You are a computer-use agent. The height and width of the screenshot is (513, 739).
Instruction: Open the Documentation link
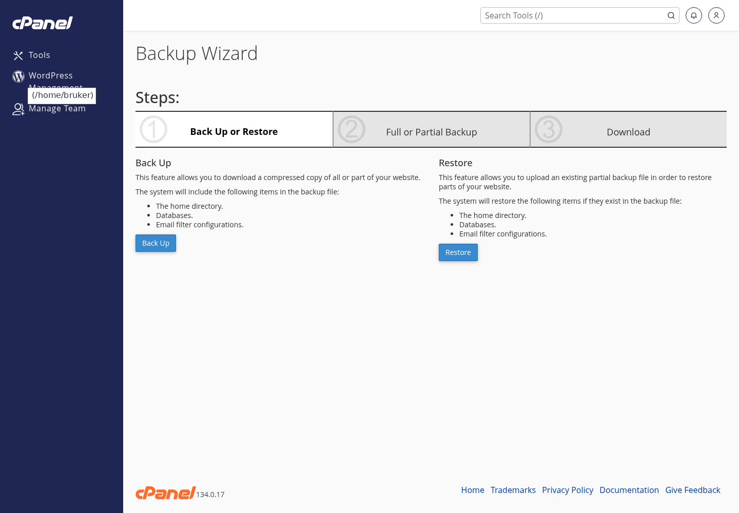629,490
